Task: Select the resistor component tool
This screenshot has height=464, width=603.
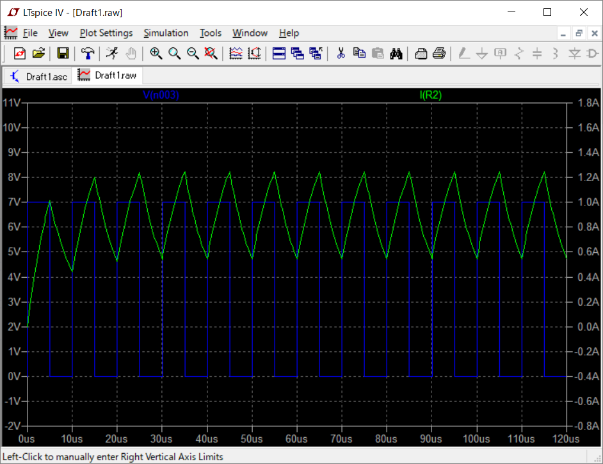Action: (519, 53)
